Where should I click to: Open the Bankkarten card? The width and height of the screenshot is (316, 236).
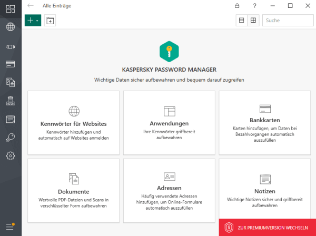264,123
